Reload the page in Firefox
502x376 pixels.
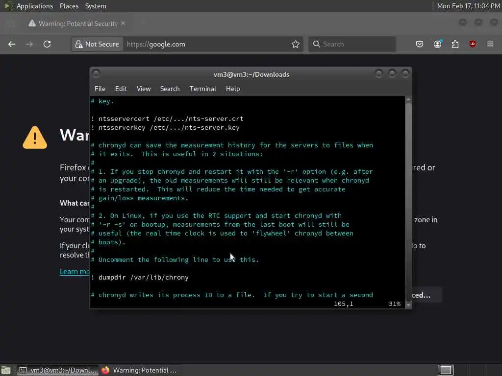pos(47,44)
